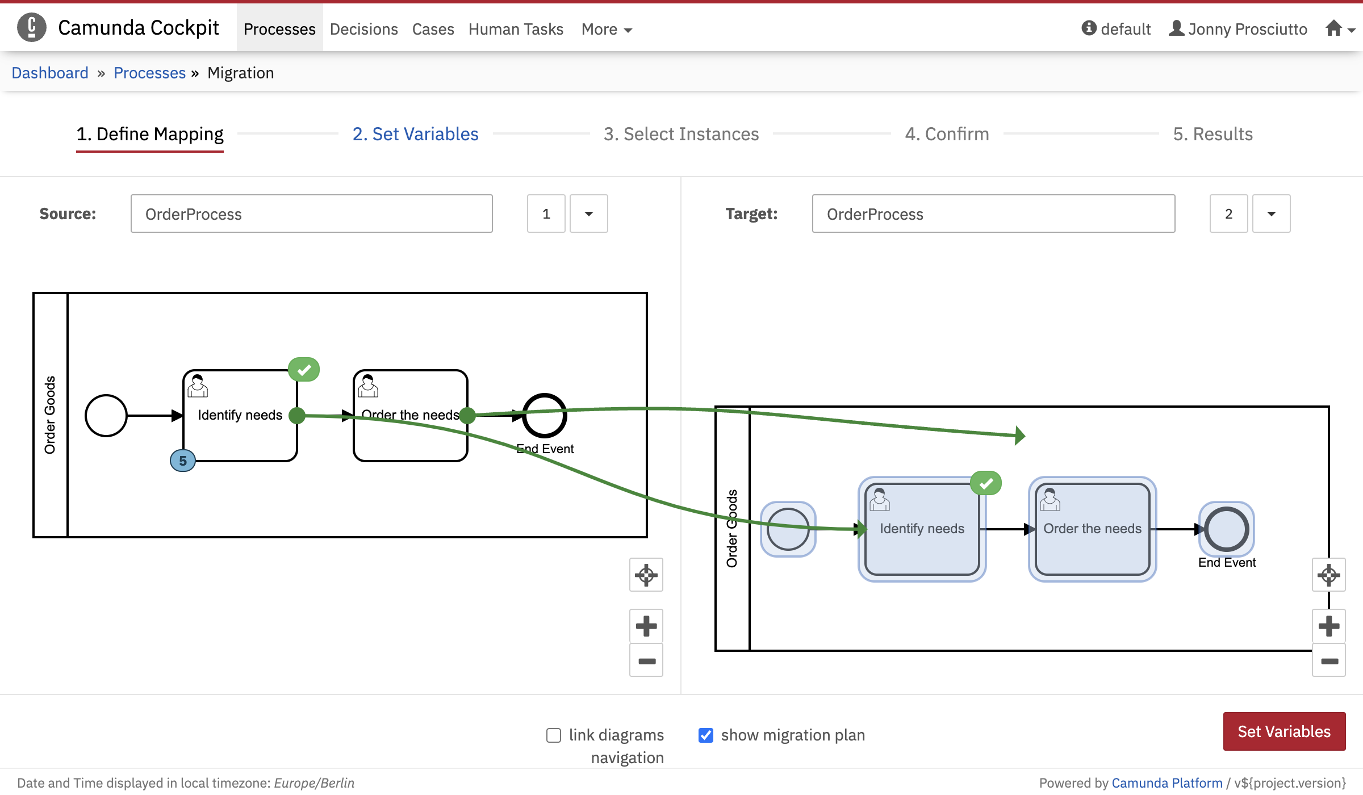Image resolution: width=1363 pixels, height=795 pixels.
Task: Click the instance count badge 5
Action: [183, 461]
